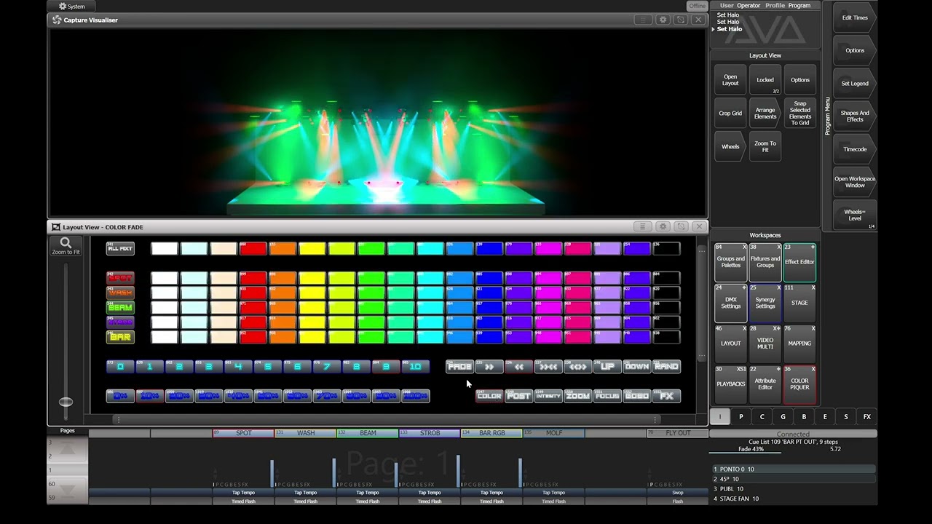Select cue '4 STAGE FAN 10'
The height and width of the screenshot is (524, 932).
coord(794,499)
